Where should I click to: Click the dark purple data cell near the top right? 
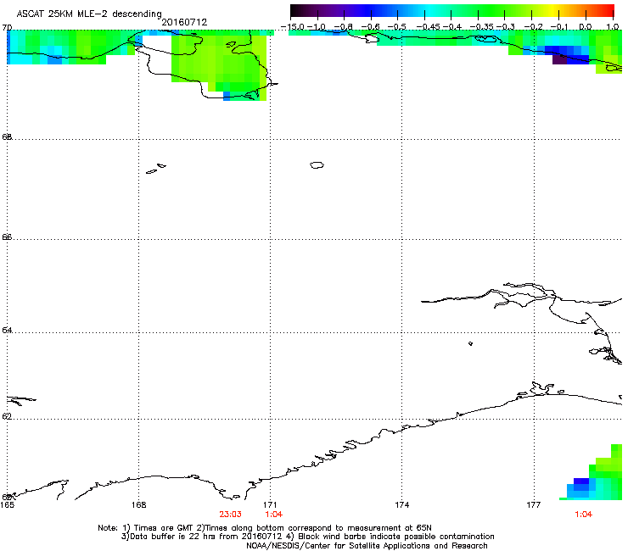coord(559,59)
